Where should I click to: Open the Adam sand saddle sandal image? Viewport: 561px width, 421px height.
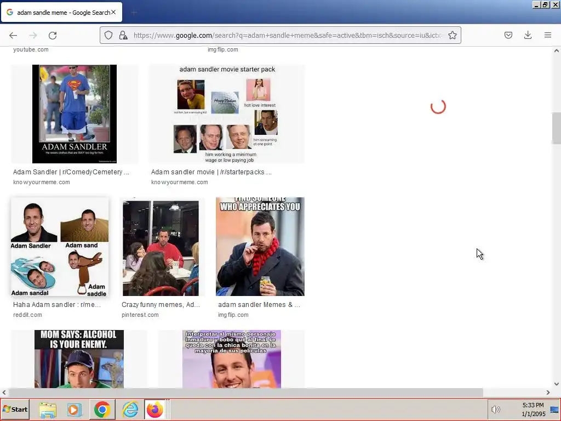coord(59,247)
